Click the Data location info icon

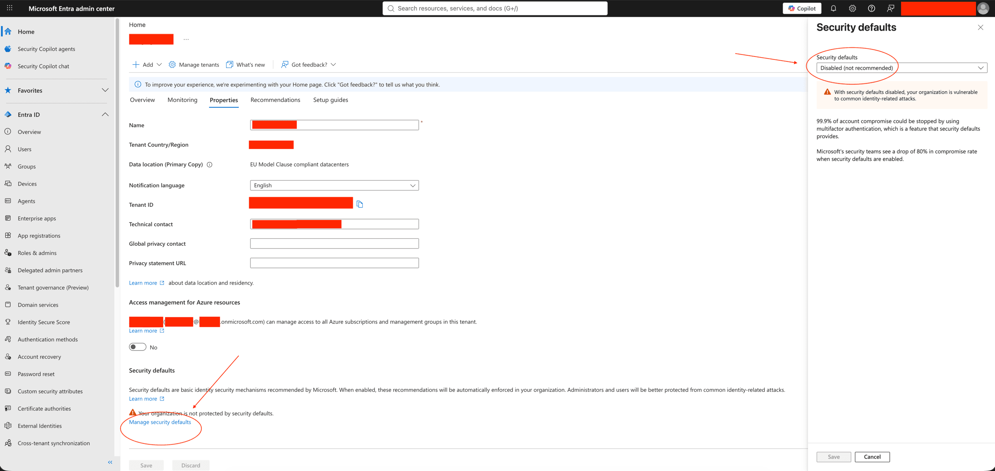(210, 165)
